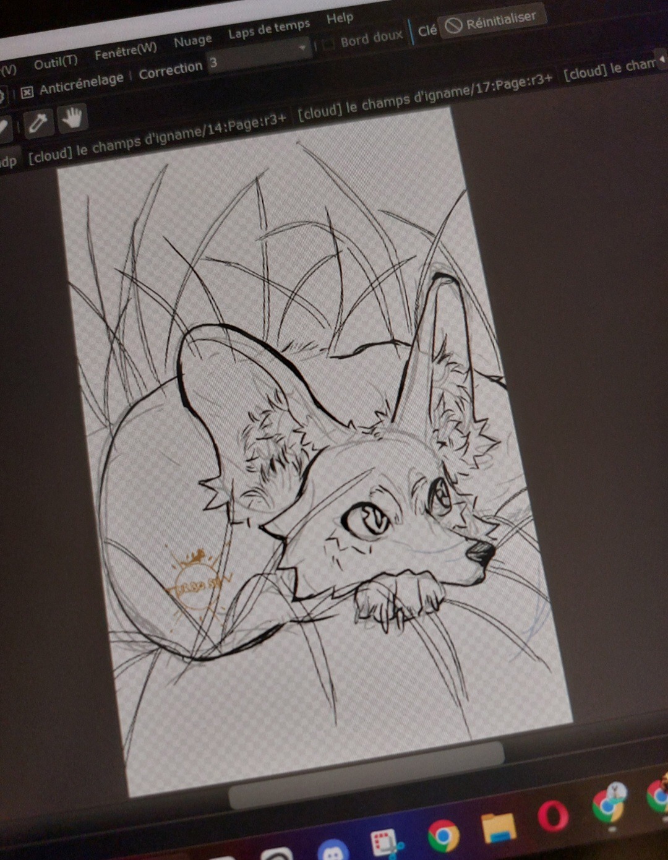
Task: Open the Help menu
Action: 340,18
